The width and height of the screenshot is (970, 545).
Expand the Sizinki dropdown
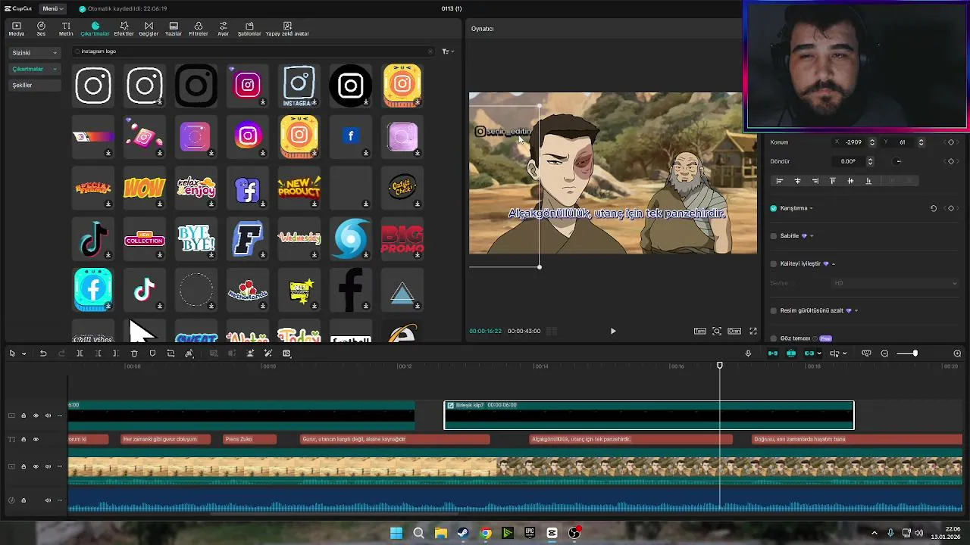pyautogui.click(x=34, y=53)
